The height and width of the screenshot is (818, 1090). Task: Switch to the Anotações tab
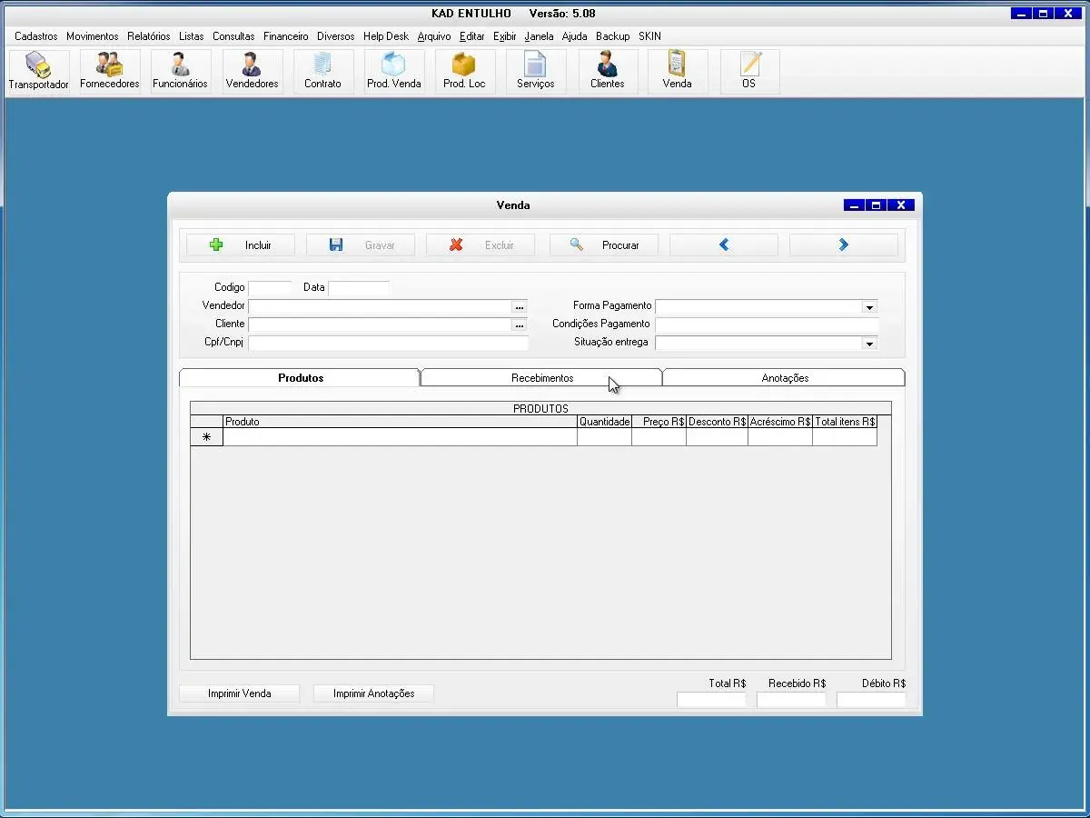(x=784, y=378)
